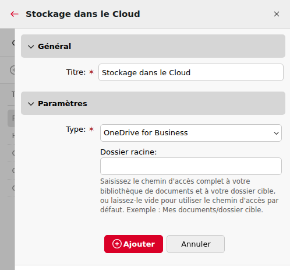290x270 pixels.
Task: Click the red back arrow icon
Action: tap(15, 14)
